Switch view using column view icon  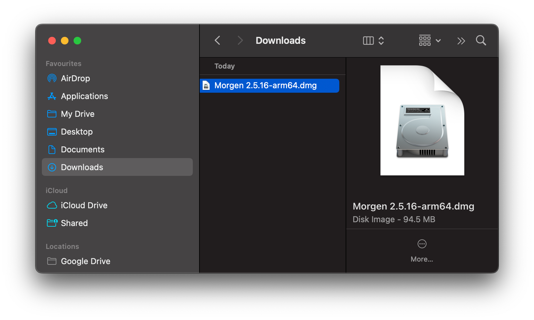tap(368, 41)
